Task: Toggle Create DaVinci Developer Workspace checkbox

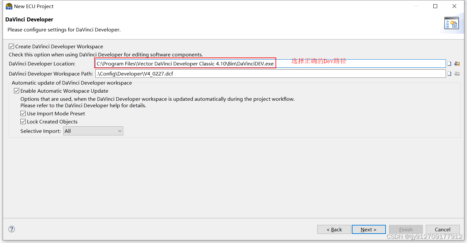Action: [x=11, y=46]
